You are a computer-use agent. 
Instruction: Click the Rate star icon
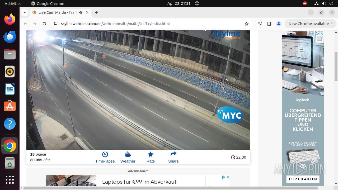click(151, 154)
